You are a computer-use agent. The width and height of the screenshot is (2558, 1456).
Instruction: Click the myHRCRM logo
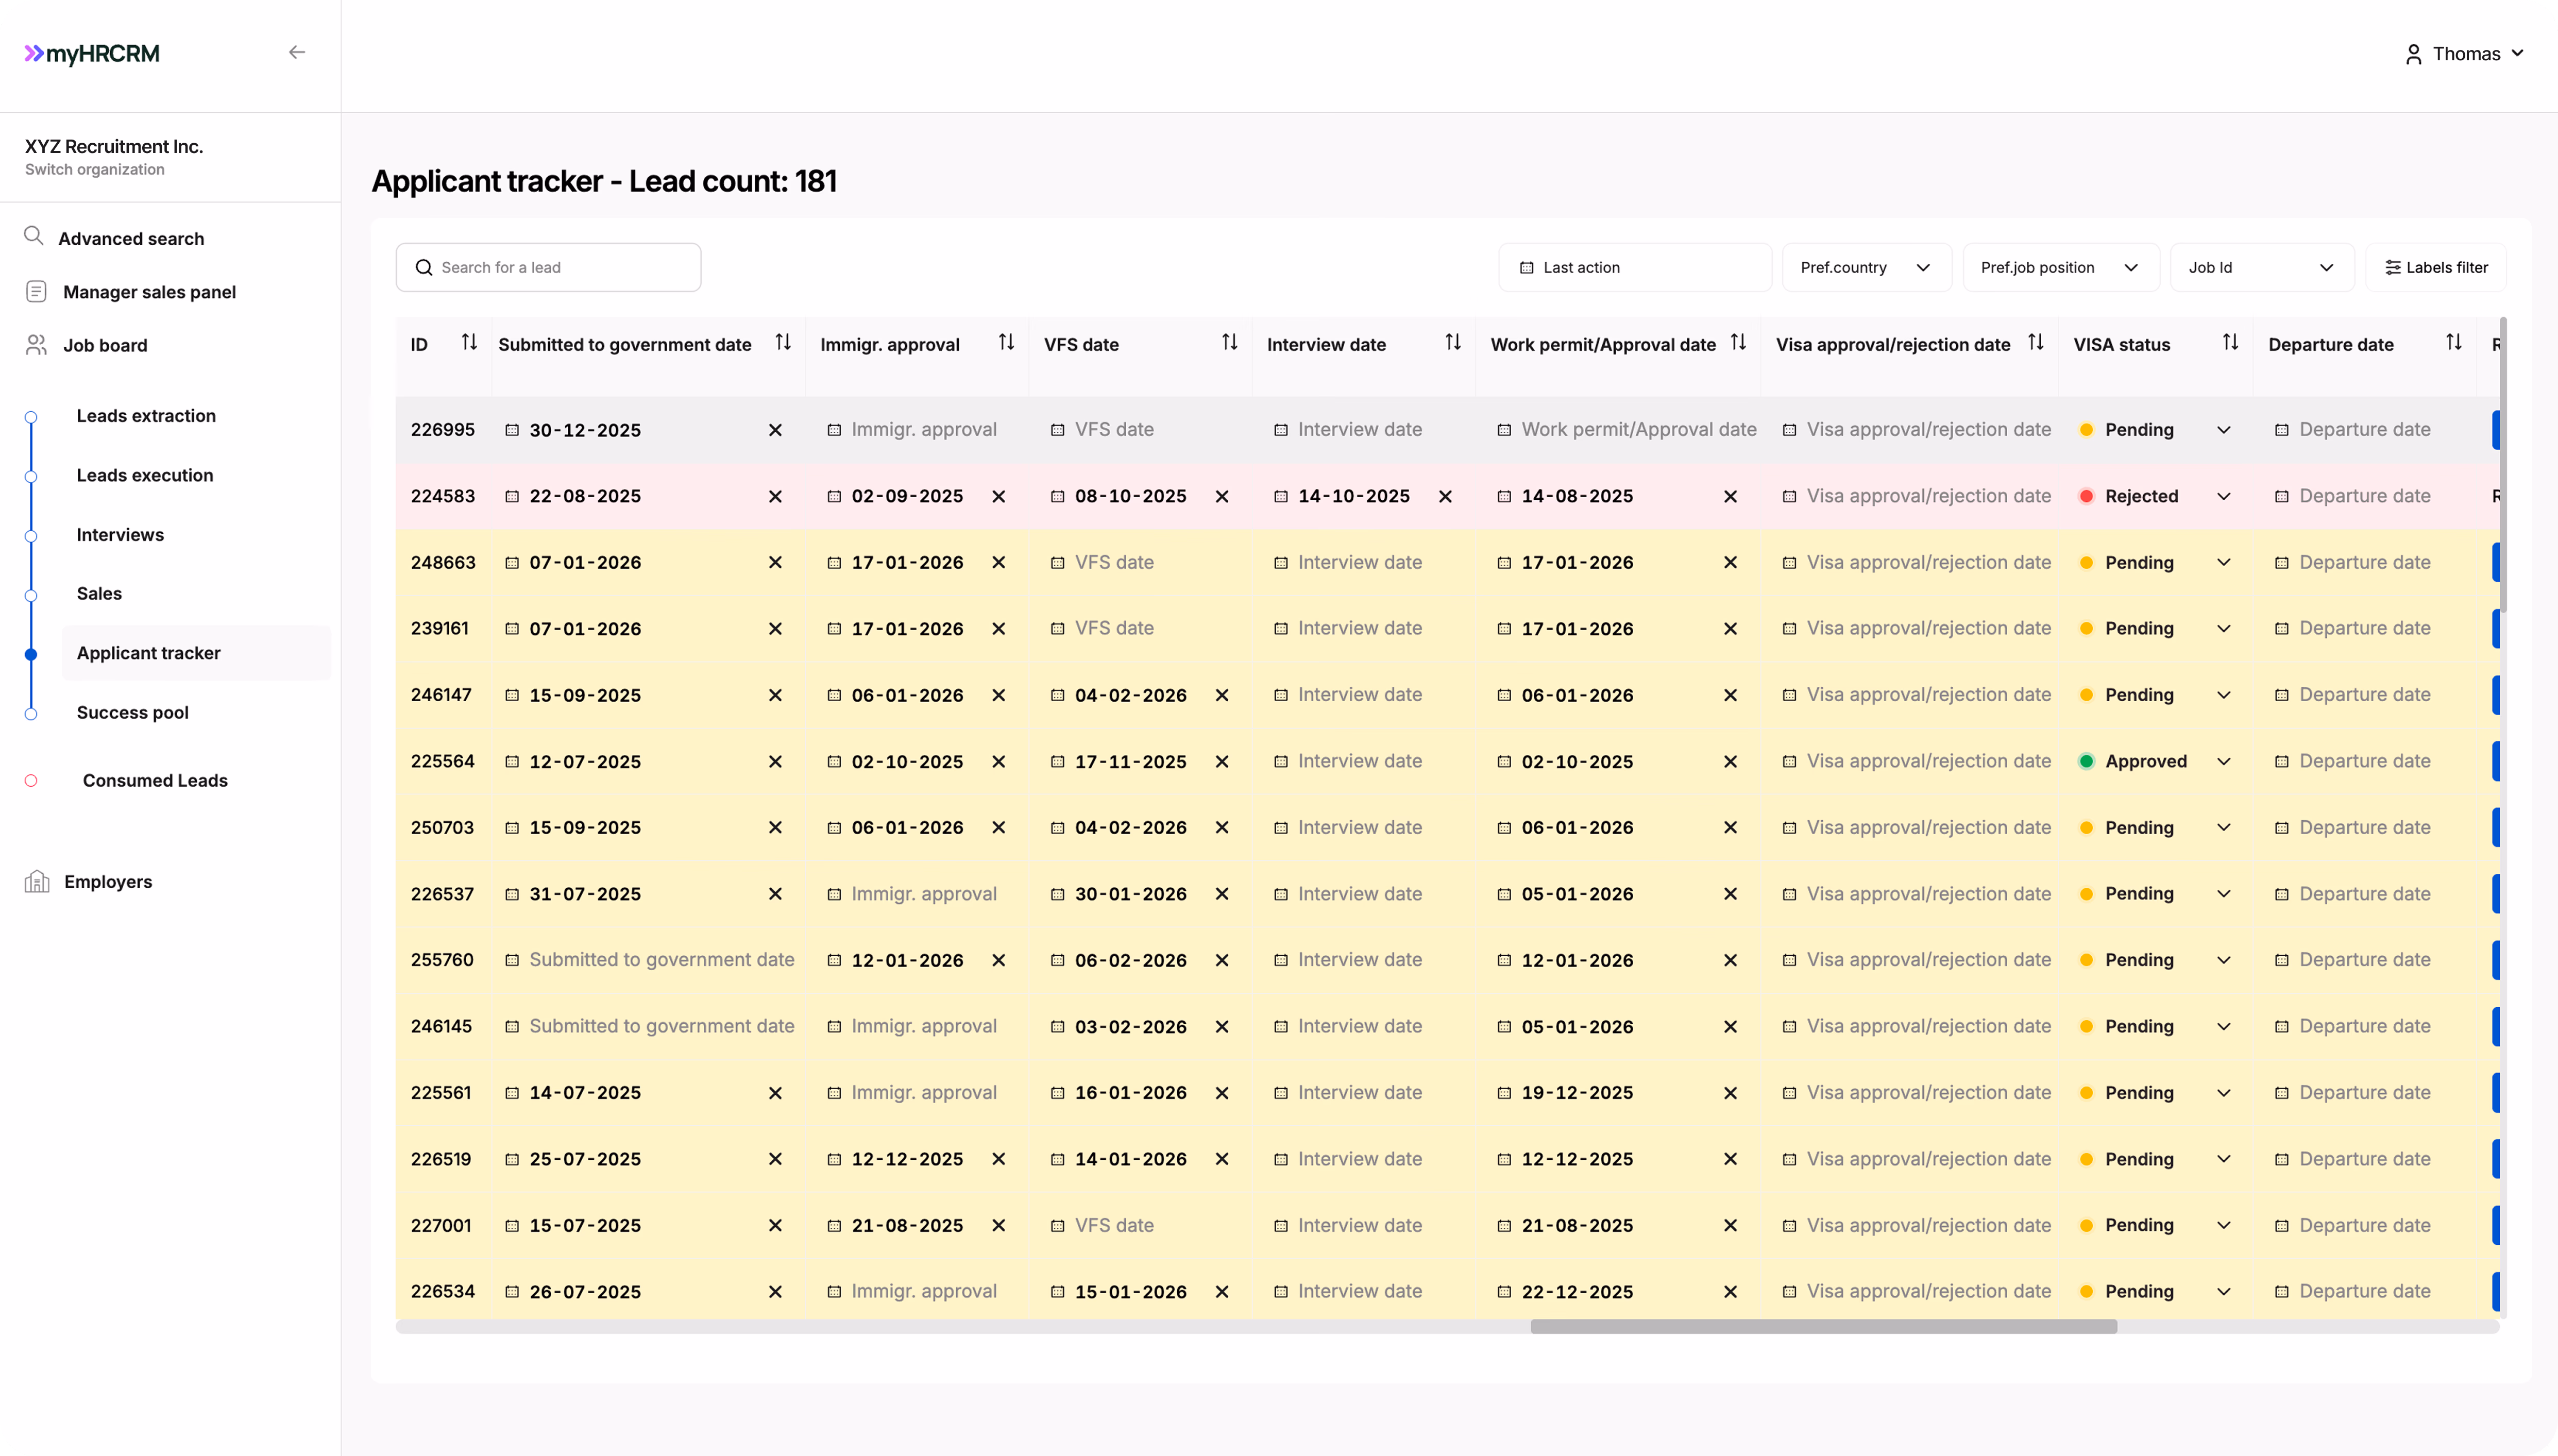[92, 54]
